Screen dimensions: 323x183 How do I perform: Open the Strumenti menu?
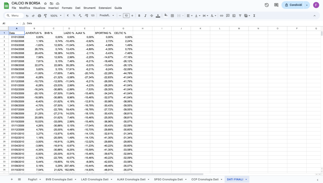(x=89, y=8)
